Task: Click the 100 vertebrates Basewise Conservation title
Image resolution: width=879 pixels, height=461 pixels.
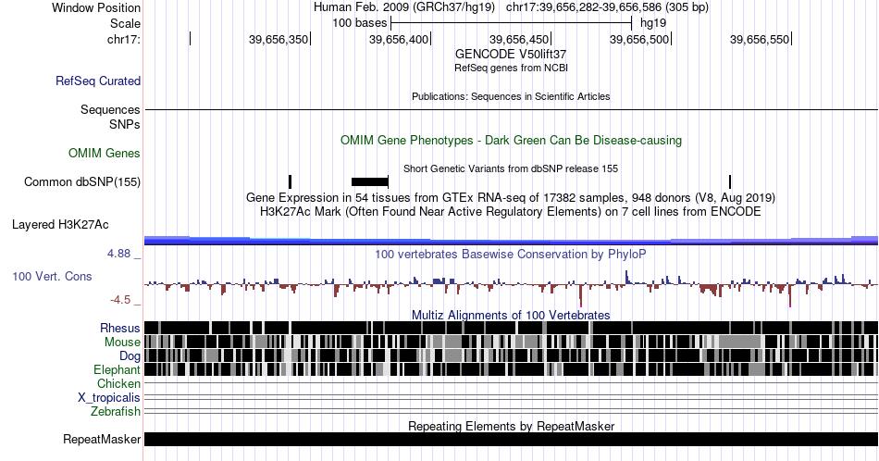Action: (x=511, y=254)
